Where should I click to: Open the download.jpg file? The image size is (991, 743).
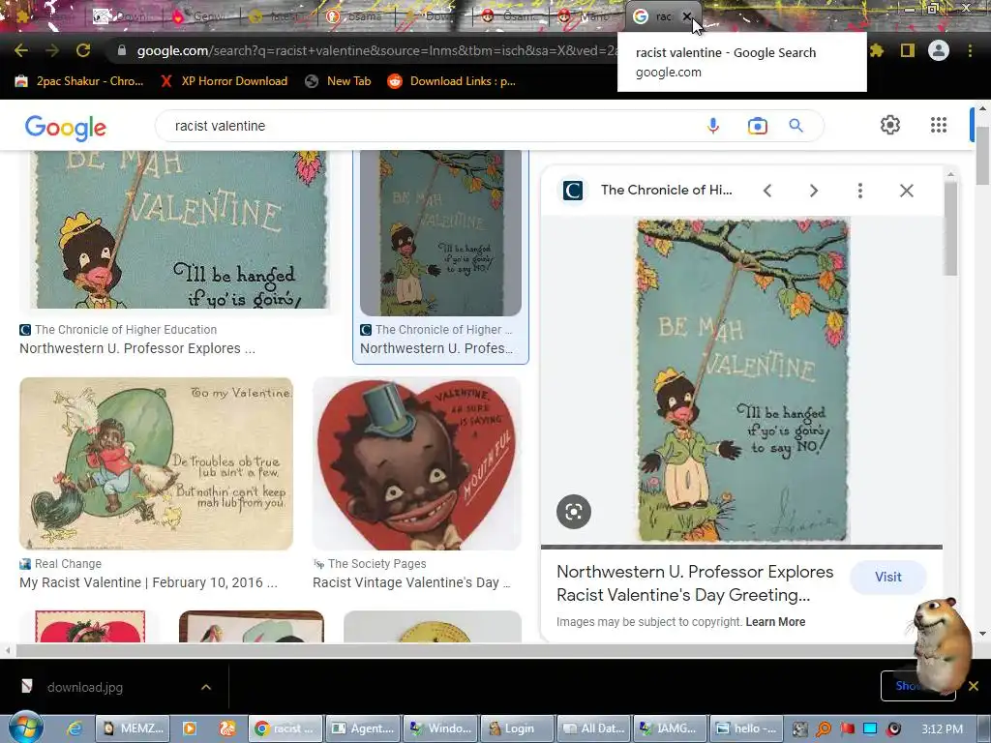pyautogui.click(x=85, y=687)
